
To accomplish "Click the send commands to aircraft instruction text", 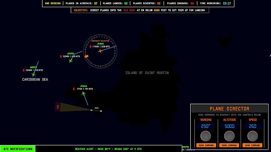I will click(x=229, y=115).
